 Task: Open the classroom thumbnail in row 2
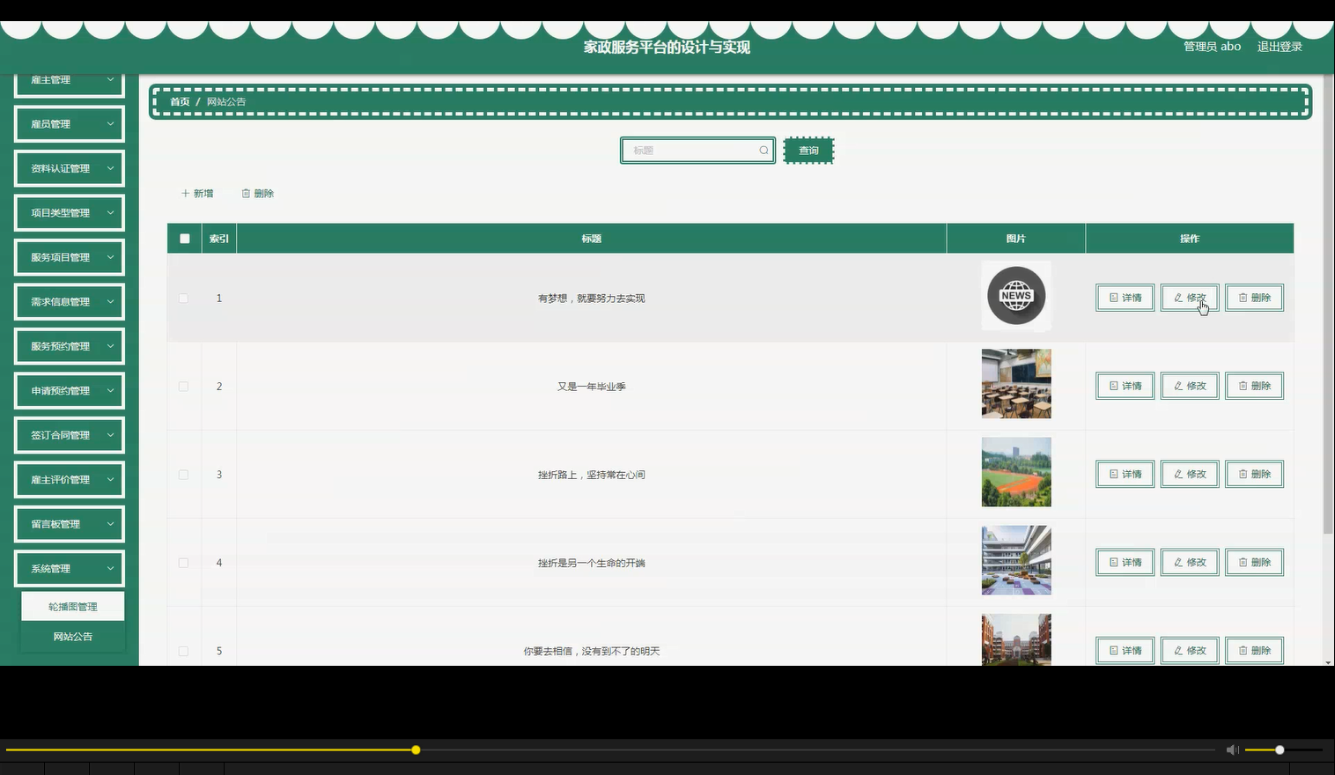click(x=1016, y=384)
